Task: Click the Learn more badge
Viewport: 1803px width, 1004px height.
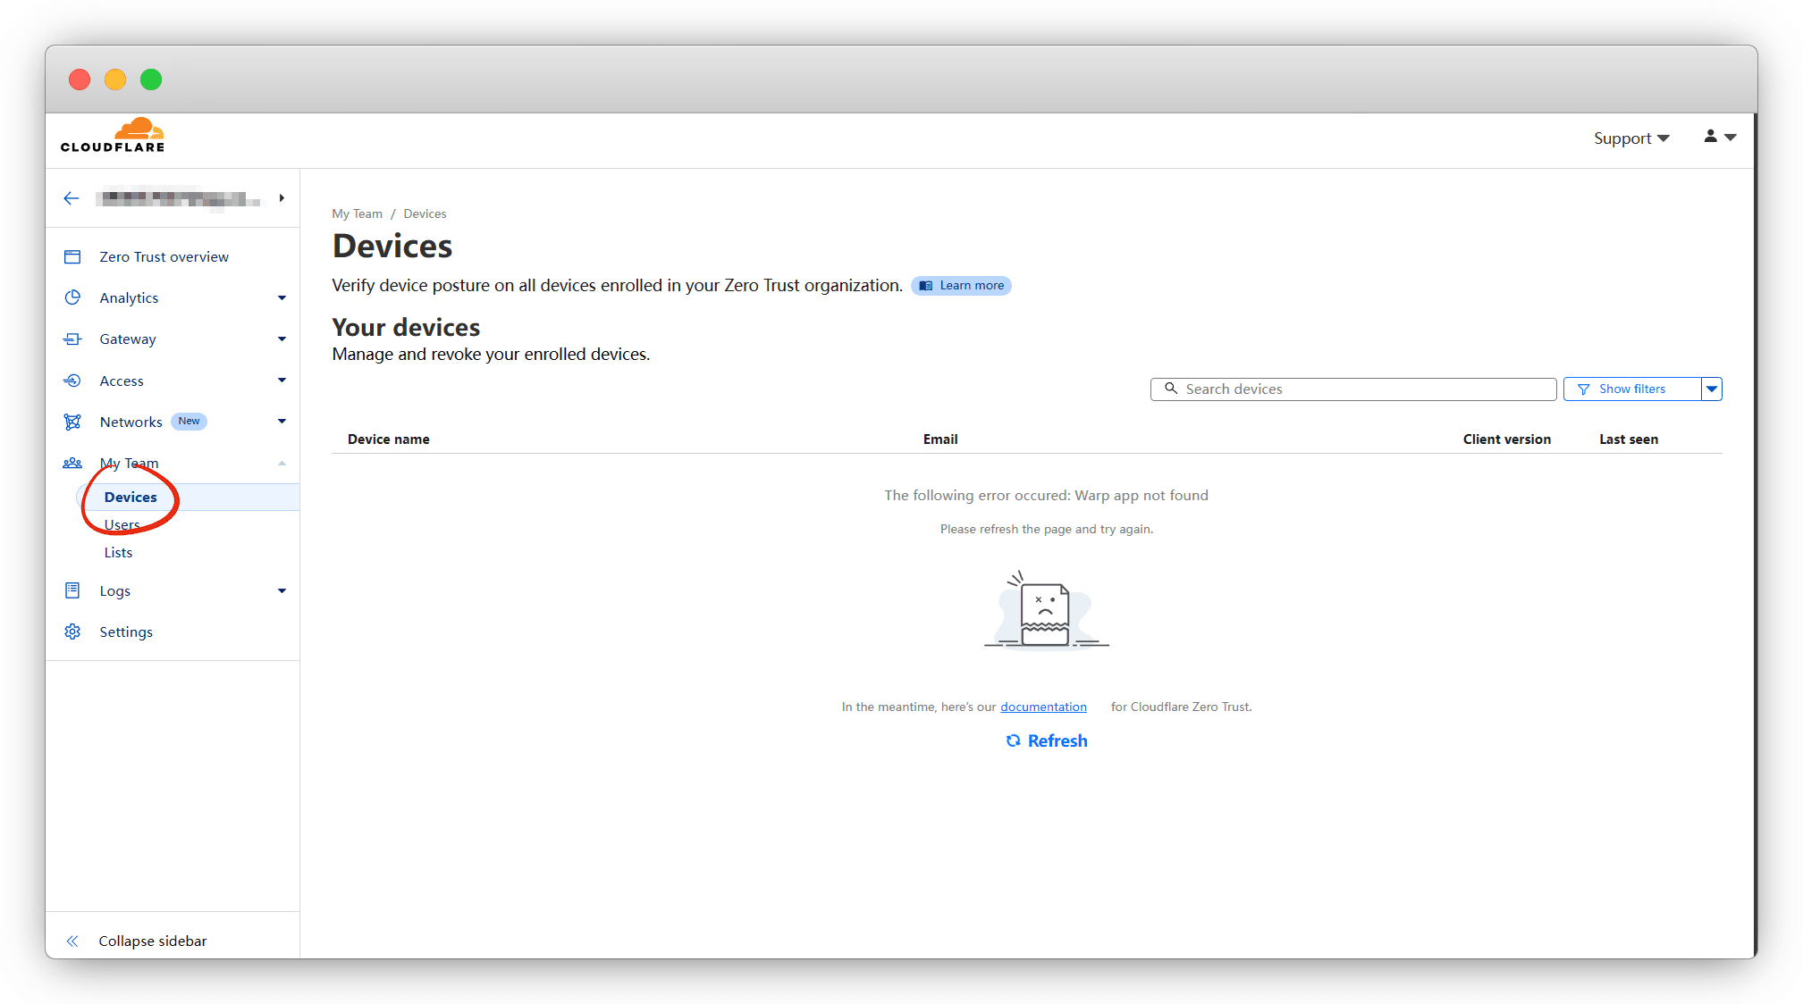Action: pyautogui.click(x=961, y=286)
